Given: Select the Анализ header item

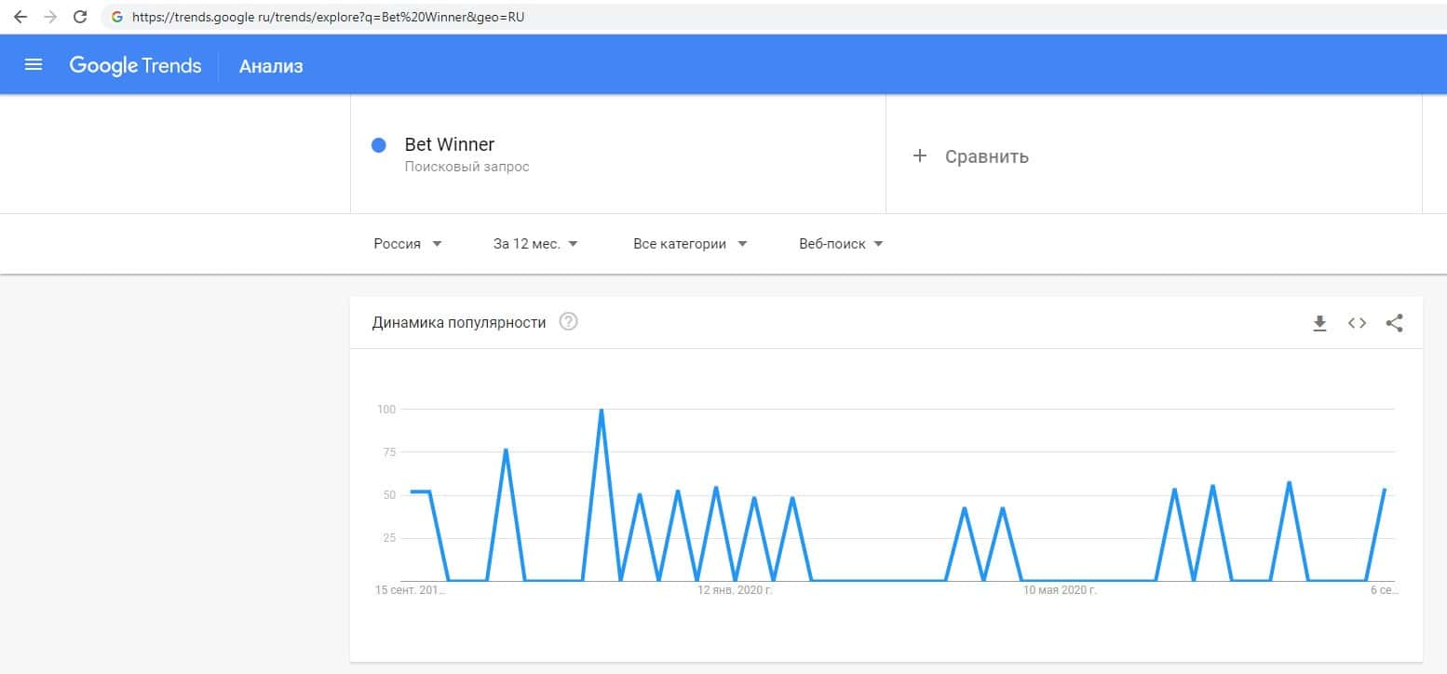Looking at the screenshot, I should [x=271, y=66].
